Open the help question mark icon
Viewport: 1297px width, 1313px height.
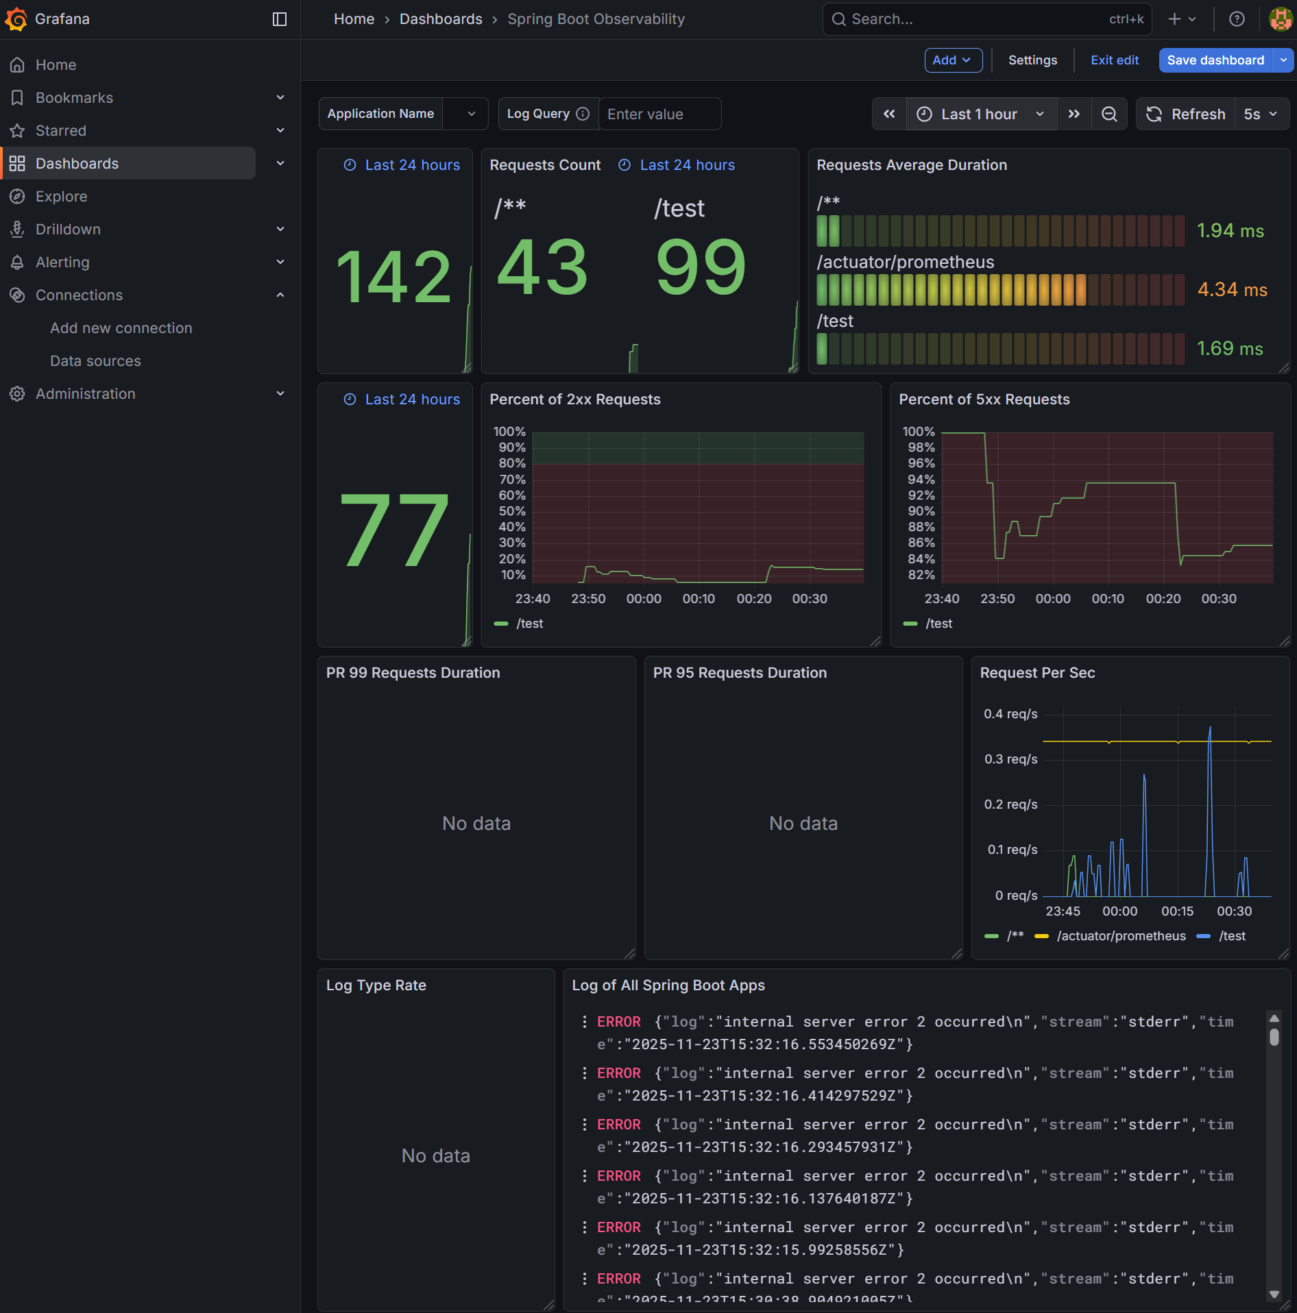coord(1237,19)
